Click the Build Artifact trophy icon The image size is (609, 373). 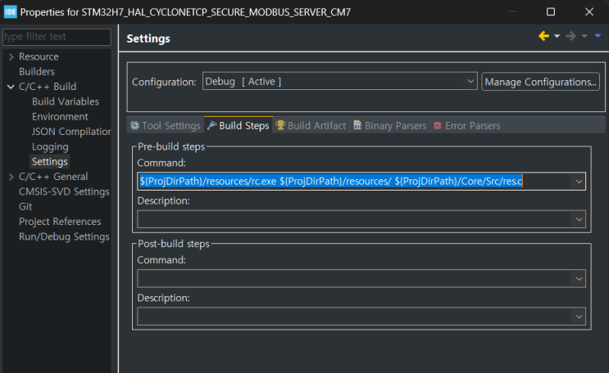[280, 125]
